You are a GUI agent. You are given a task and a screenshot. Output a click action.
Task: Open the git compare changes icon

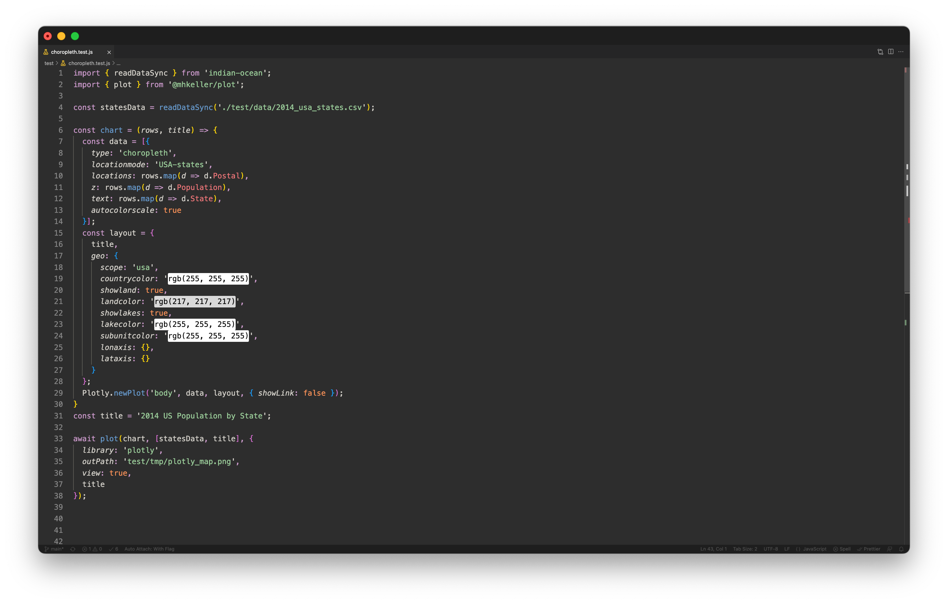880,51
